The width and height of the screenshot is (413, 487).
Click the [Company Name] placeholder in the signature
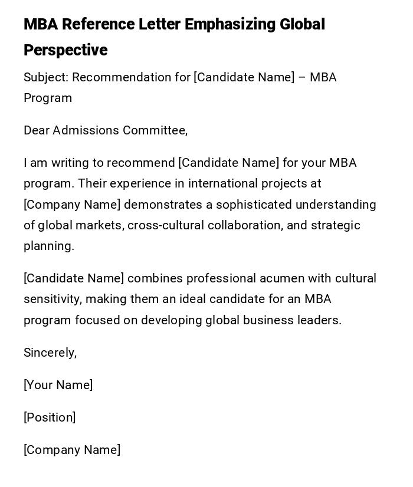pyautogui.click(x=72, y=450)
